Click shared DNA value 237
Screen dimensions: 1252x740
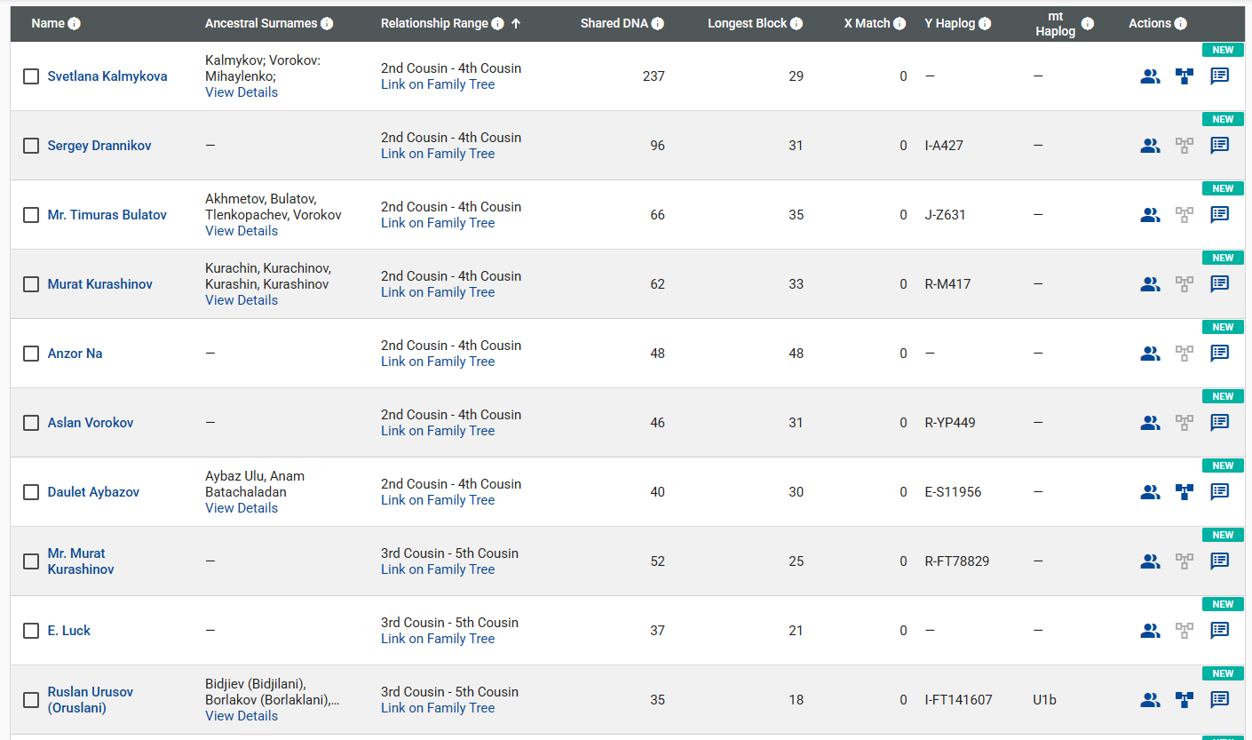pyautogui.click(x=654, y=76)
